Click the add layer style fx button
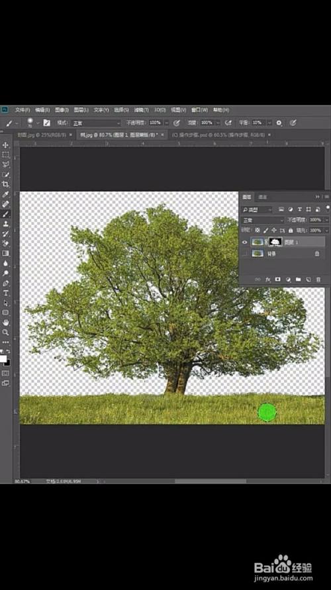The image size is (331, 590). (x=268, y=279)
